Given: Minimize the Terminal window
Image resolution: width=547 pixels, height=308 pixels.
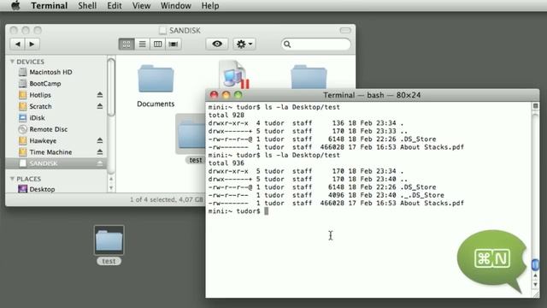Looking at the screenshot, I should click(226, 95).
